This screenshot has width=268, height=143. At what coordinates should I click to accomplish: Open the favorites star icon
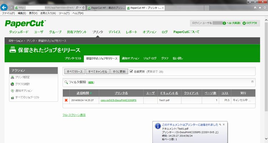[x=260, y=8]
